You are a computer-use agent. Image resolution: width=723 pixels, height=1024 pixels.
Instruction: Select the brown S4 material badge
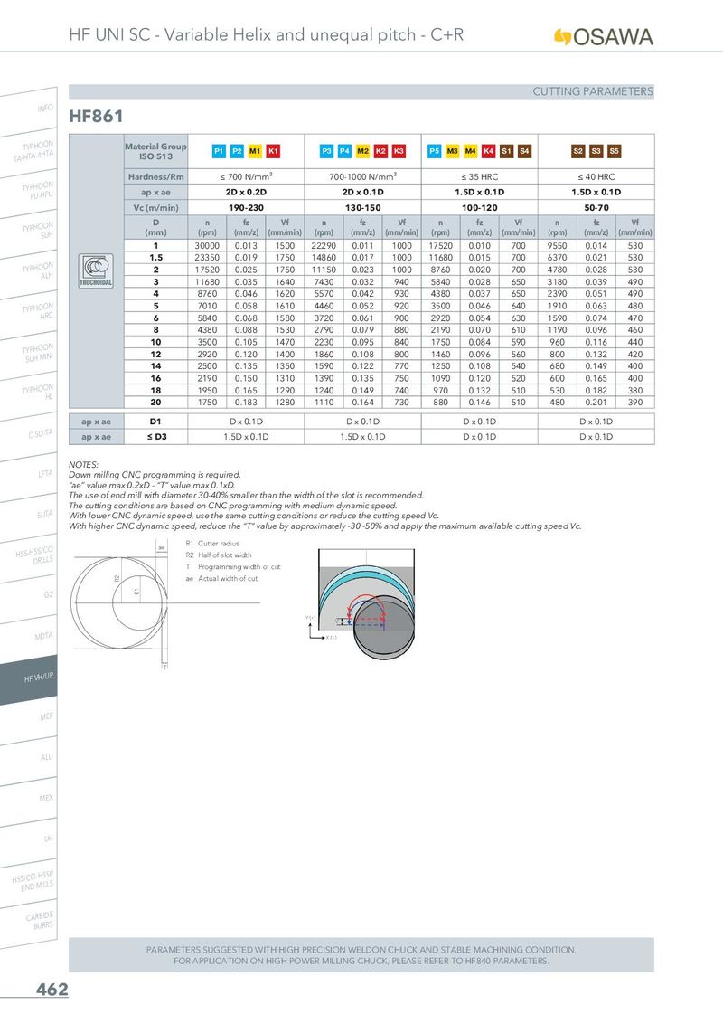(525, 151)
